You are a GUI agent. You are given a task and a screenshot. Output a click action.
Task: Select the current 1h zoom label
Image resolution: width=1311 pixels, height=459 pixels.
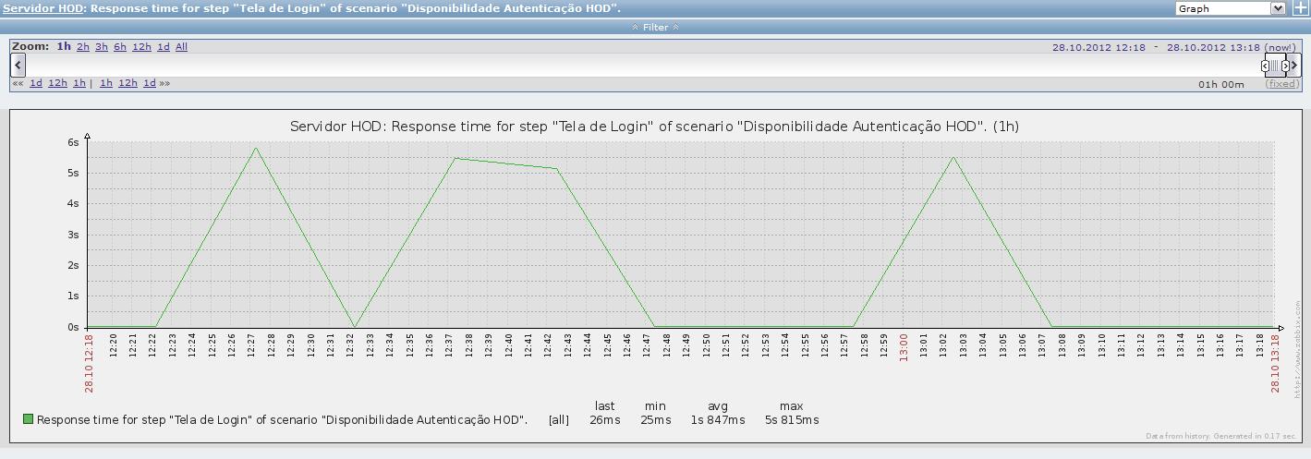(x=64, y=46)
